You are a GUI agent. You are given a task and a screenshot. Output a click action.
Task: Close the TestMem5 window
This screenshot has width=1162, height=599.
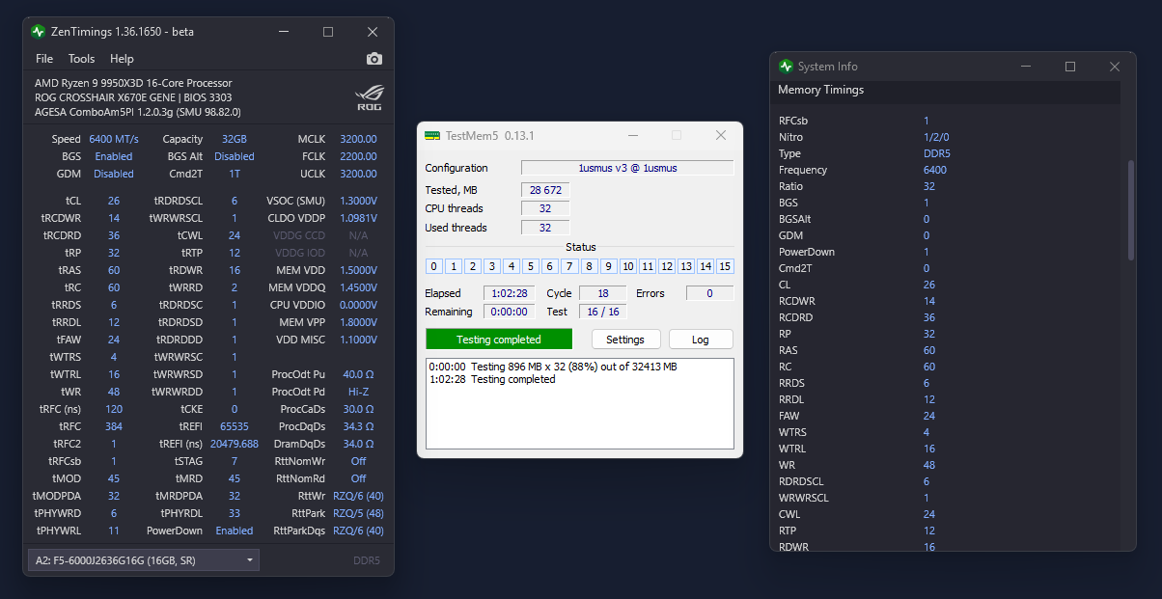coord(720,136)
